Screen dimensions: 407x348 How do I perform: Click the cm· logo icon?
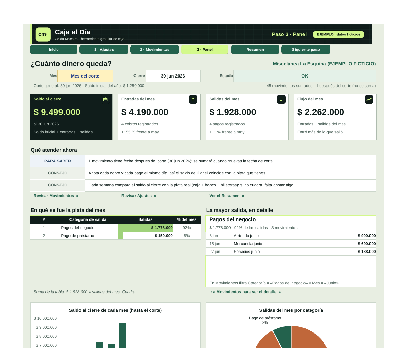click(x=43, y=34)
